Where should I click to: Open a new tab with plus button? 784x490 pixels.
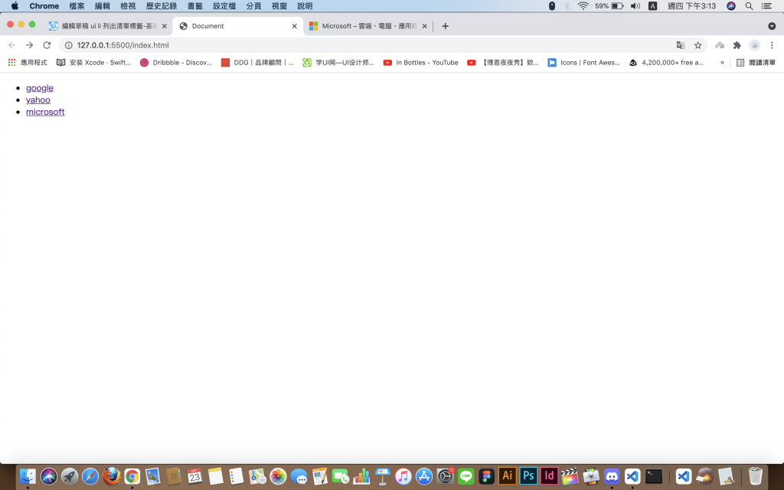click(x=445, y=26)
